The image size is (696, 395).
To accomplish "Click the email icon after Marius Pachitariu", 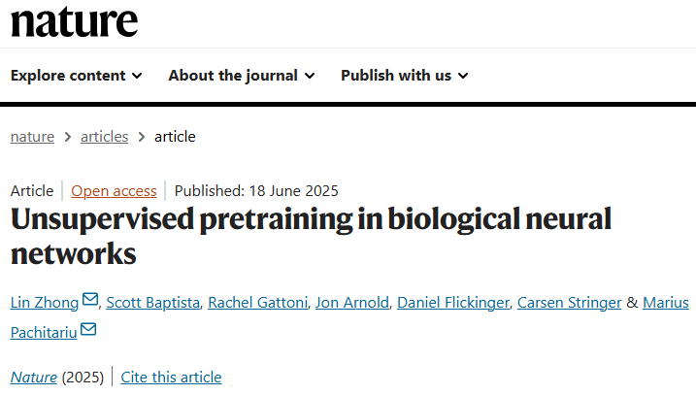I will click(x=88, y=329).
